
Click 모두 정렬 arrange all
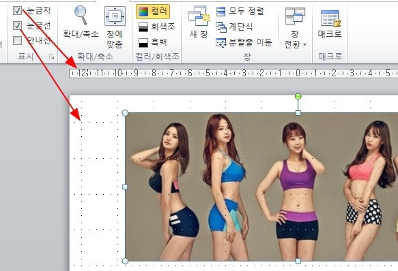(x=240, y=11)
